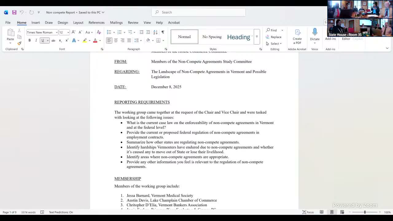This screenshot has height=221, width=393.
Task: Click the Cut scissors icon
Action: (x=19, y=31)
